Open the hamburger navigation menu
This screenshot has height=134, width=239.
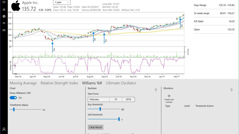coord(4,2)
